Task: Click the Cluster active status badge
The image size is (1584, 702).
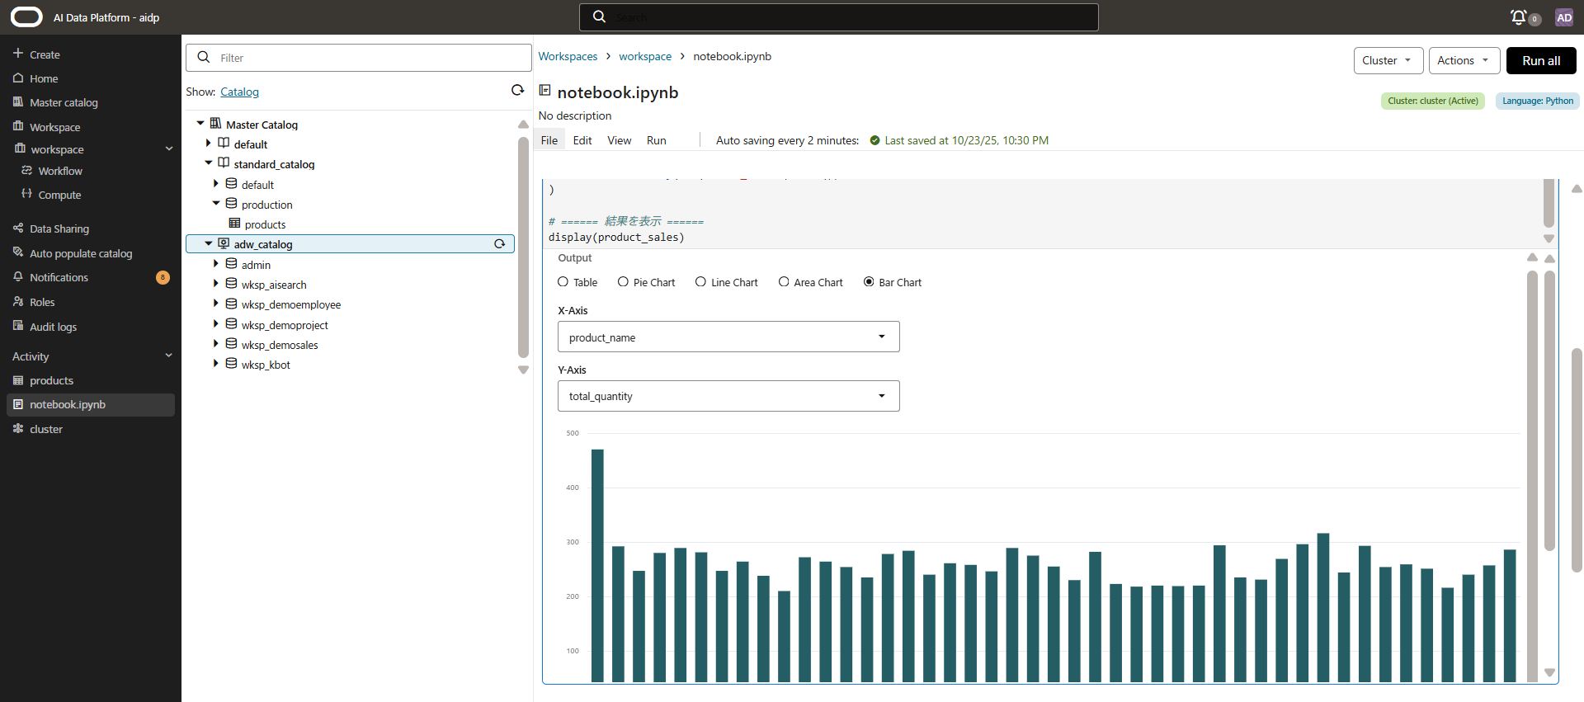Action: [x=1433, y=101]
